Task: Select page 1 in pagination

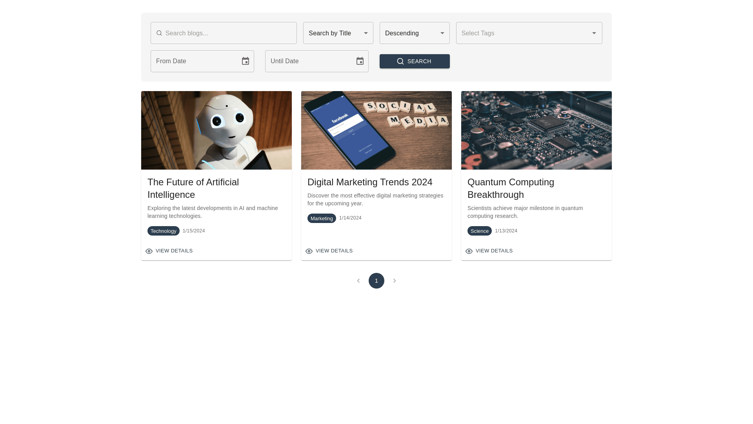Action: 376,281
